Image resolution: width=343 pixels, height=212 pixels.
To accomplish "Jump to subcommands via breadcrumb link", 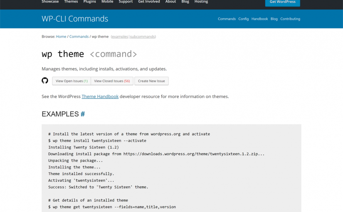I will point(143,37).
